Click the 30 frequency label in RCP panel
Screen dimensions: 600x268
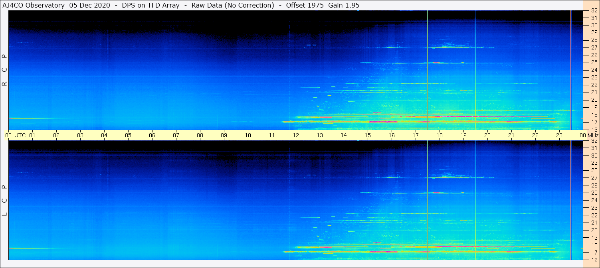point(594,25)
